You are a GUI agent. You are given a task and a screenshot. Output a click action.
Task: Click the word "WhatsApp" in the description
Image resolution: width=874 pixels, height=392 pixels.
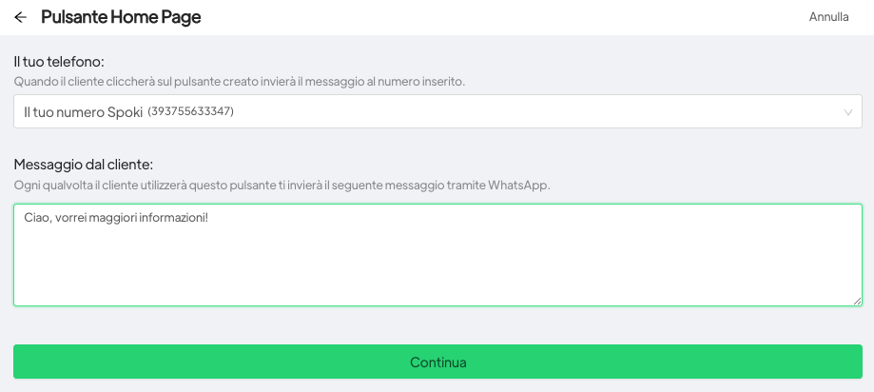coord(518,185)
